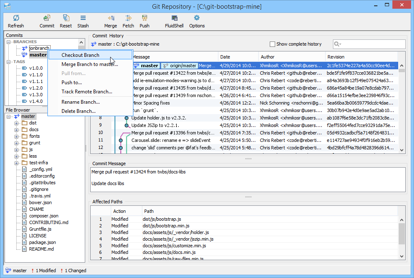Viewport: 414px width, 278px height.
Task: Click the master root icon in File Browser
Action: click(17, 116)
